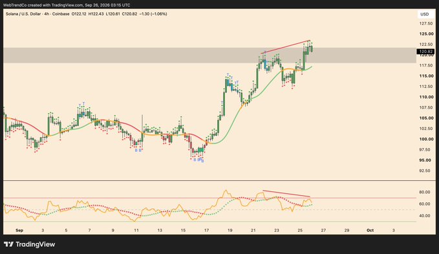The image size is (439, 254).
Task: Click the 107.50 price axis label
Action: (x=426, y=107)
